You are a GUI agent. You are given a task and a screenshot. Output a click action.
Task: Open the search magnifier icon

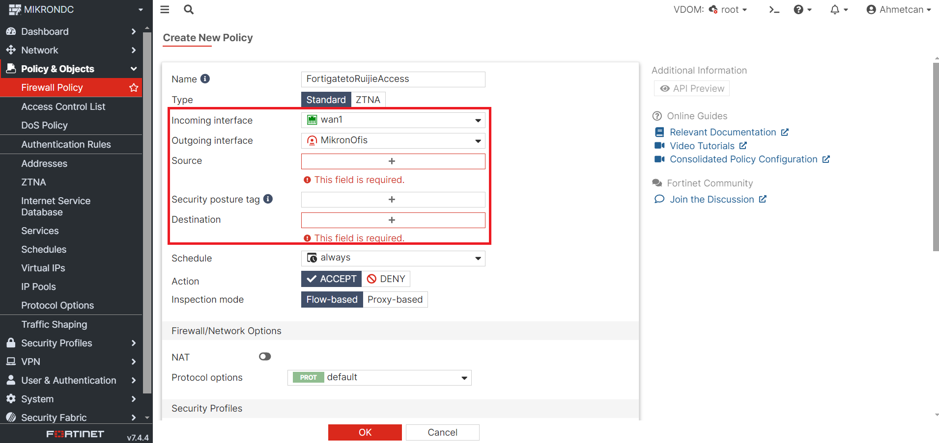[x=189, y=9]
